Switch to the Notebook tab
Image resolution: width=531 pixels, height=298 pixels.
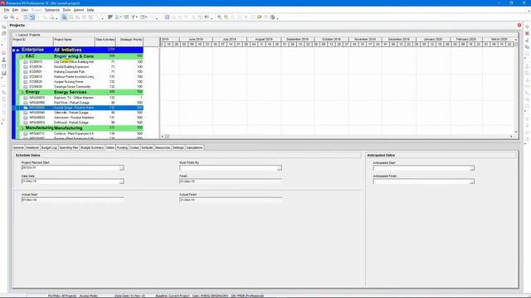32,147
